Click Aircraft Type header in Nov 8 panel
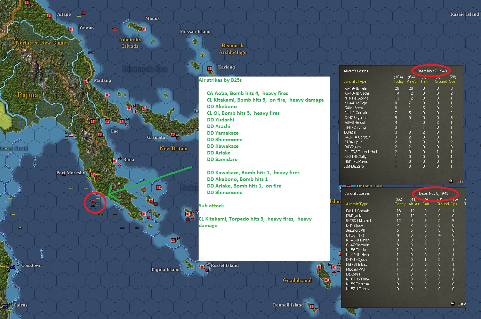Screen dimensions: 481x319 (357, 204)
